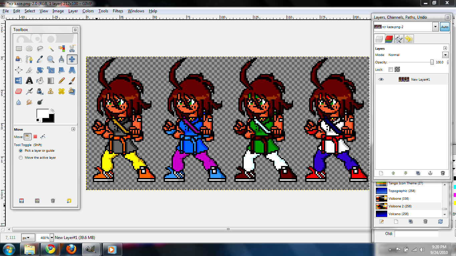Open the Filters menu
This screenshot has height=256, width=456.
pos(118,11)
